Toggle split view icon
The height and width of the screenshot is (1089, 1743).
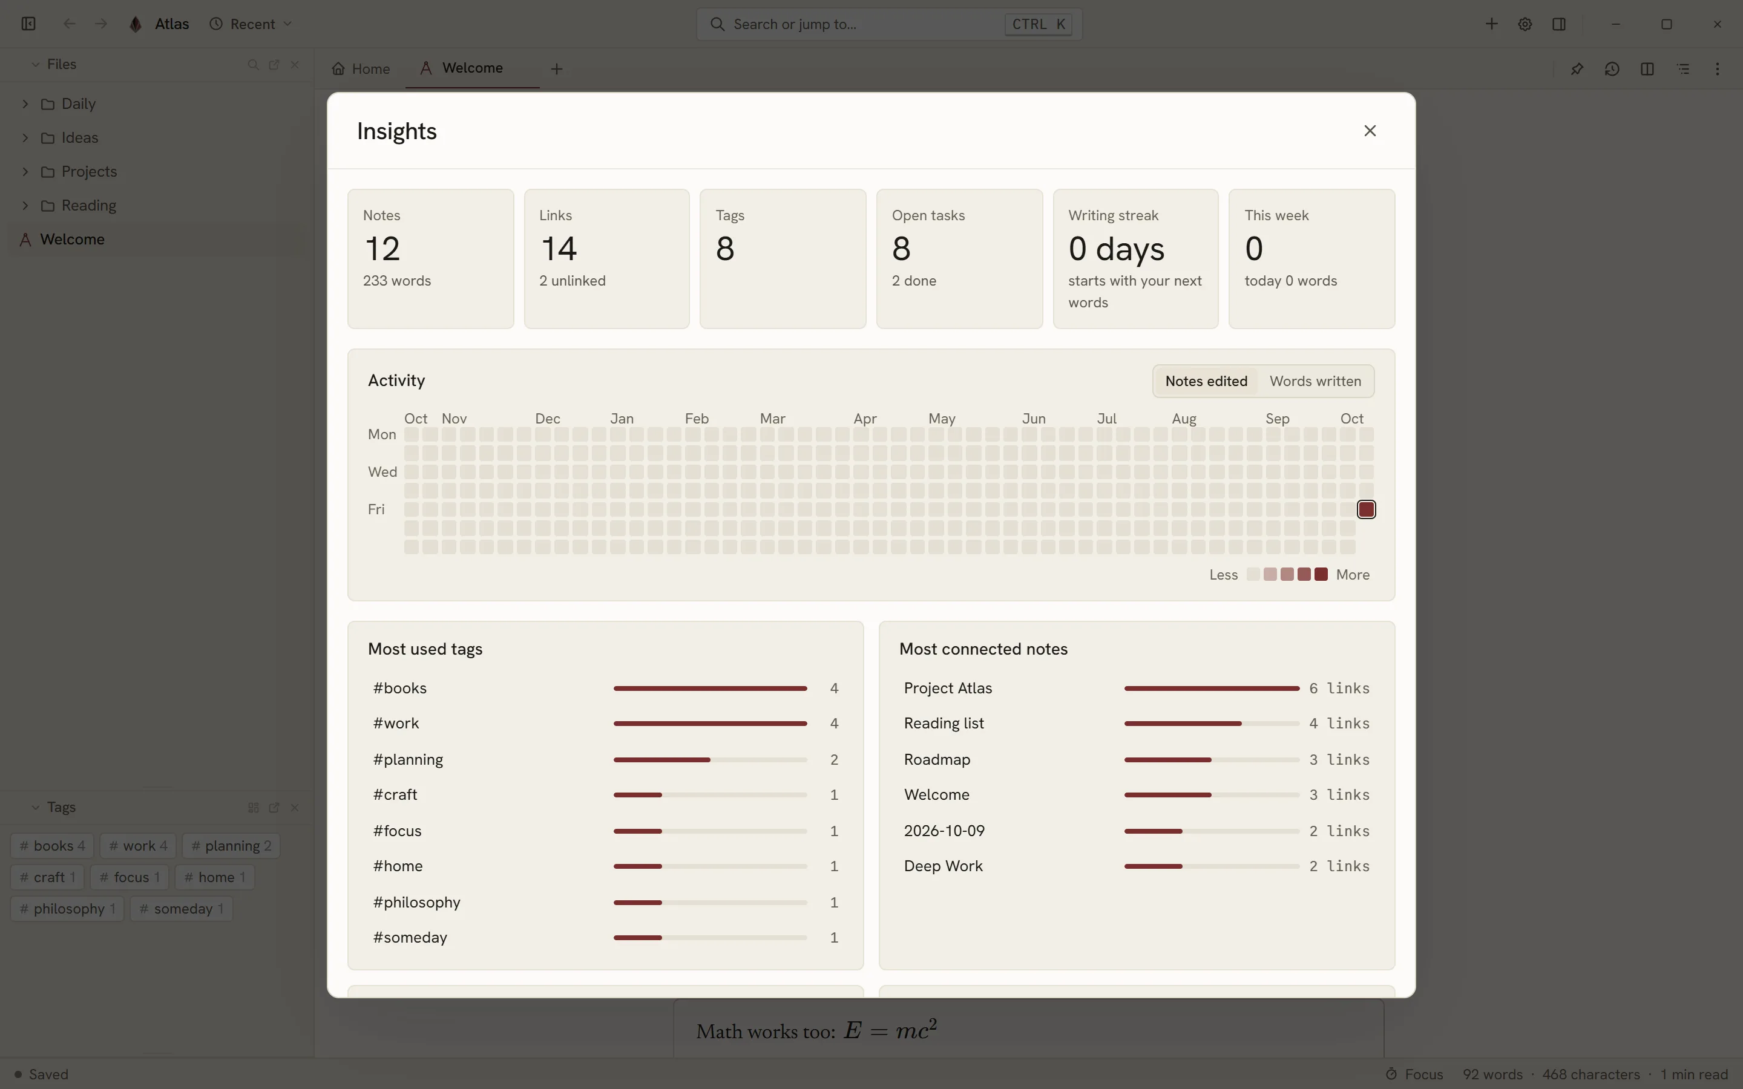pyautogui.click(x=1647, y=68)
